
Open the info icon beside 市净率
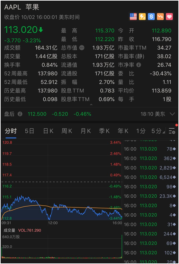coord(139,65)
